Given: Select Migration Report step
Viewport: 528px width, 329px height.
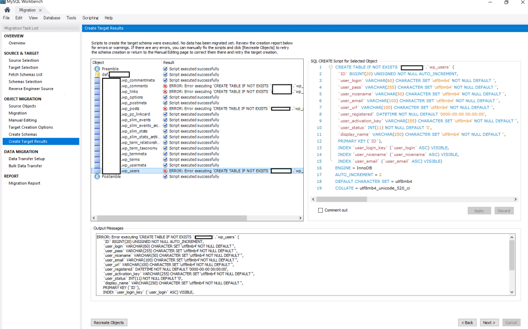Looking at the screenshot, I should point(24,183).
